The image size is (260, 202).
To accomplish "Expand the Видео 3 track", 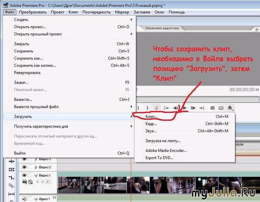I will click(x=36, y=159).
